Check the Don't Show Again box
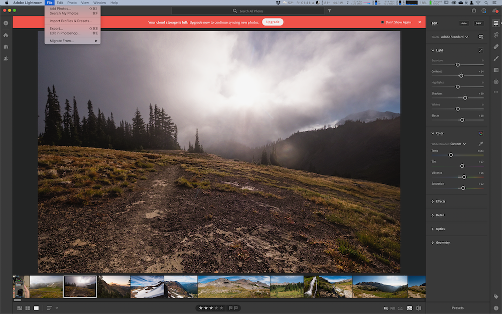Image resolution: width=502 pixels, height=314 pixels. 383,22
